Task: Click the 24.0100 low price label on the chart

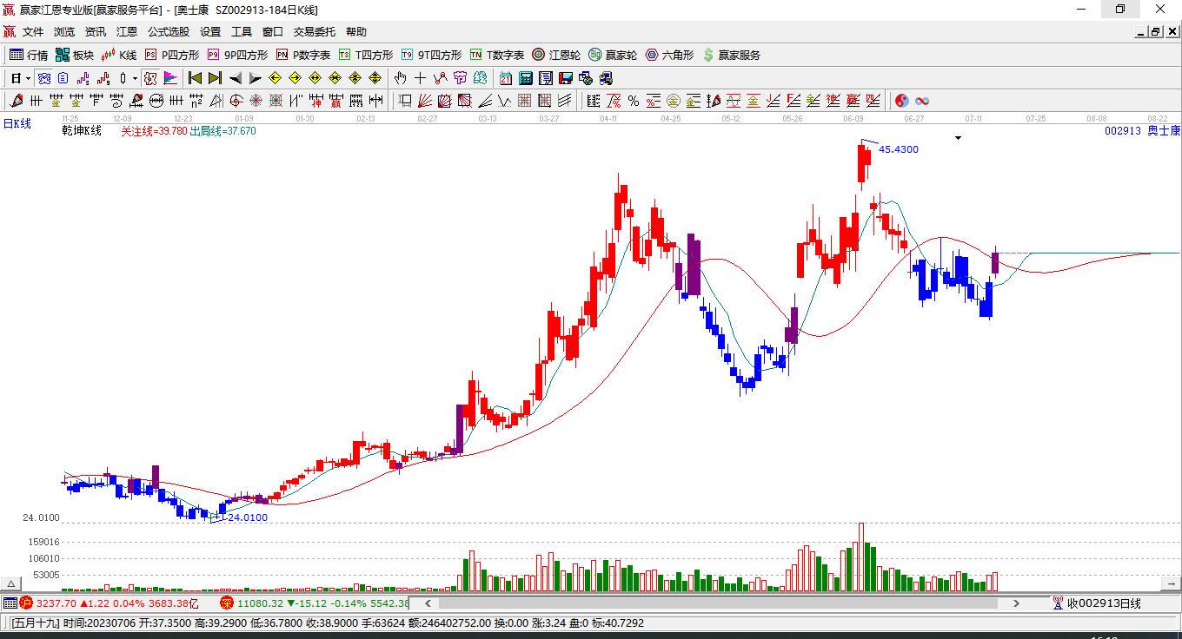Action: click(248, 517)
